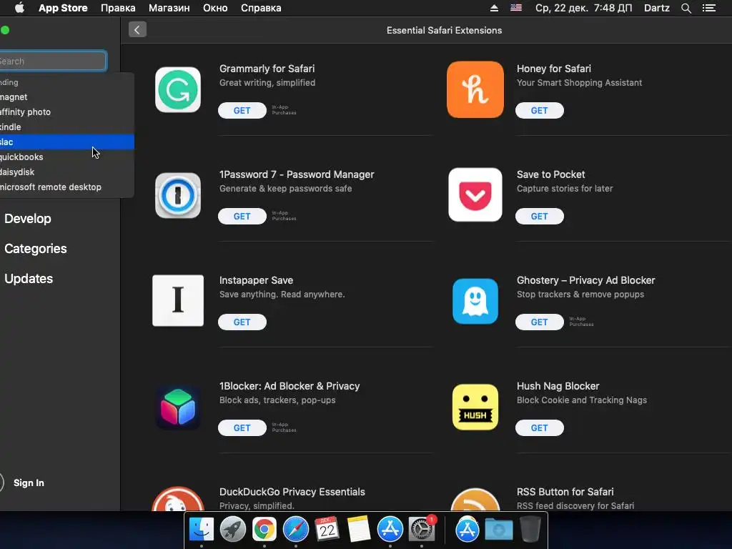Open the Окно menu

[215, 8]
